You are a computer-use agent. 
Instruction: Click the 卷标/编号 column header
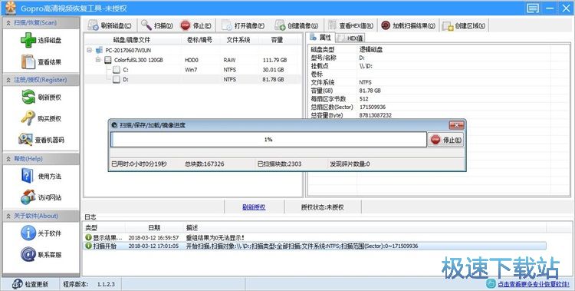click(199, 40)
